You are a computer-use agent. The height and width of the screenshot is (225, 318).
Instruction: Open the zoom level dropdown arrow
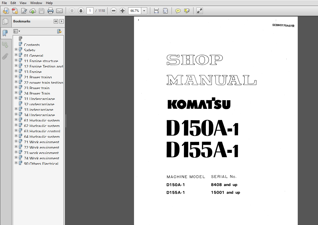[x=144, y=11]
